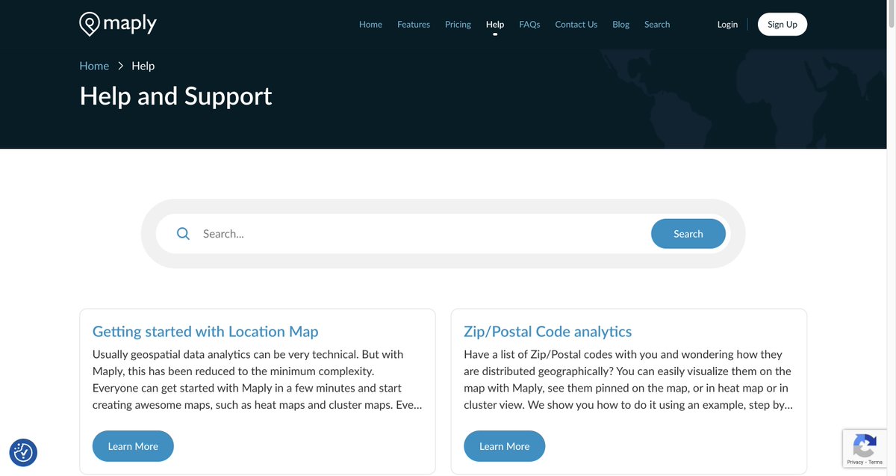The height and width of the screenshot is (476, 896).
Task: Open Getting started with Location Map article
Action: pyautogui.click(x=205, y=331)
